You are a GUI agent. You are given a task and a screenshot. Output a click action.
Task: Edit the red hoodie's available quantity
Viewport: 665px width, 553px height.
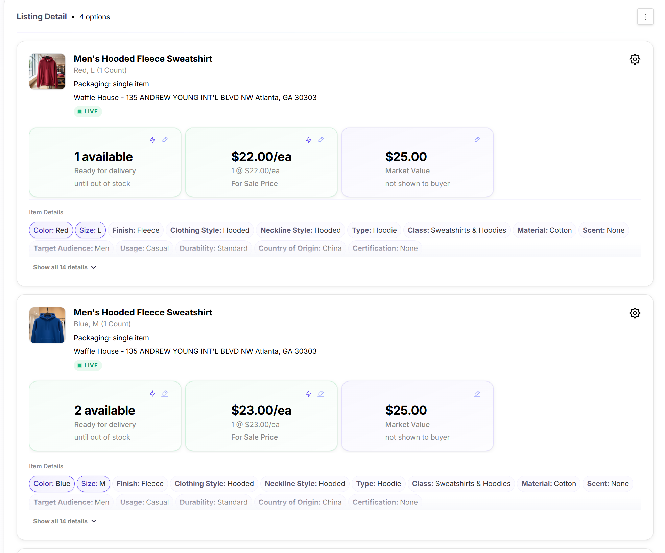click(x=165, y=140)
